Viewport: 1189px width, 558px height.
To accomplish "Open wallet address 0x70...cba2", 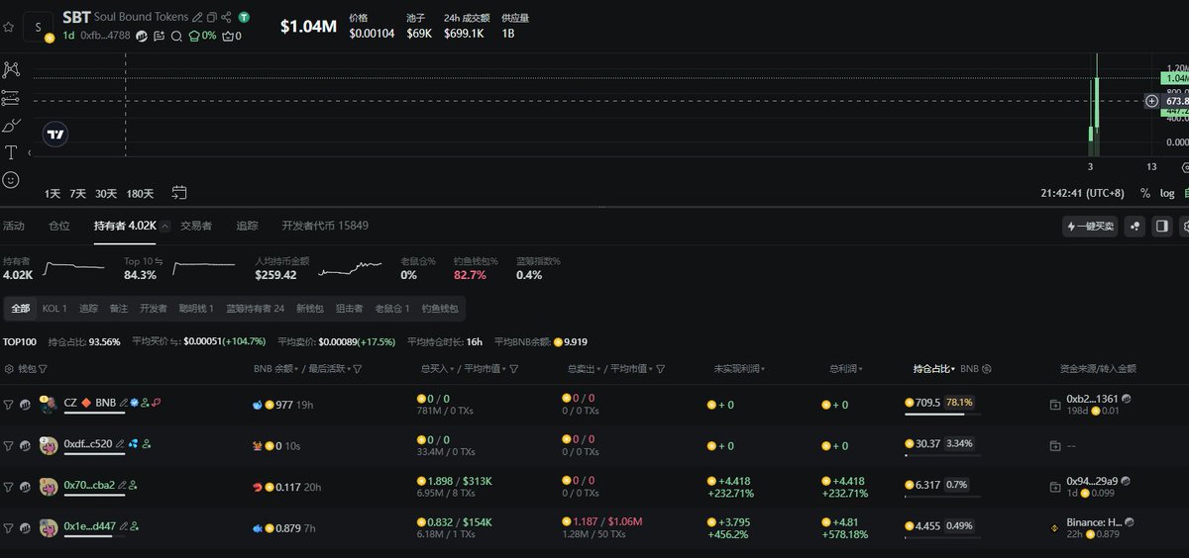I will 89,485.
